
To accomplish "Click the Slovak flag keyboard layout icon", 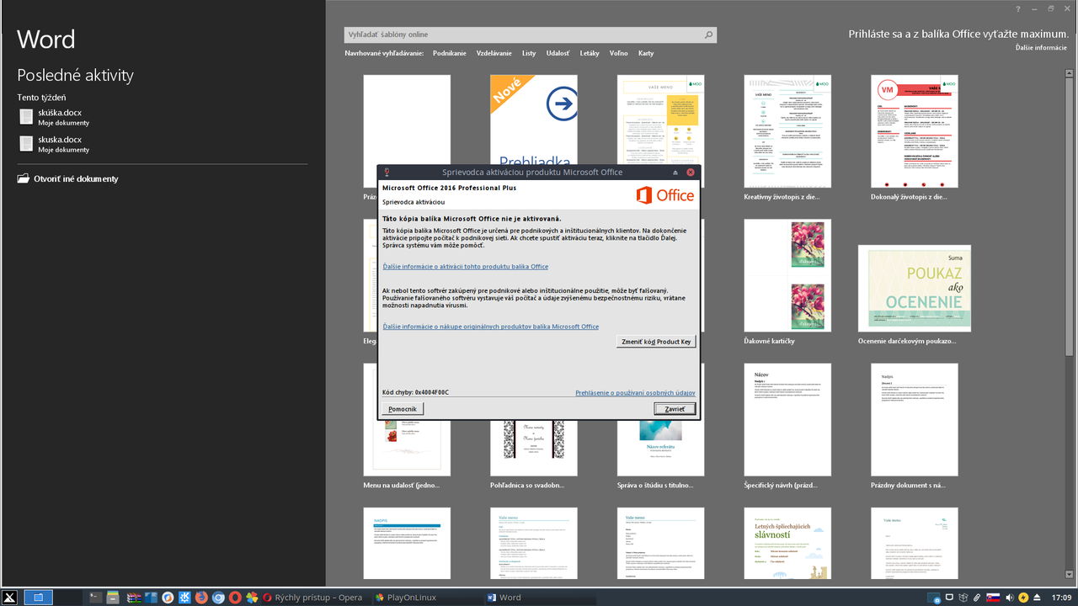I will [x=993, y=598].
